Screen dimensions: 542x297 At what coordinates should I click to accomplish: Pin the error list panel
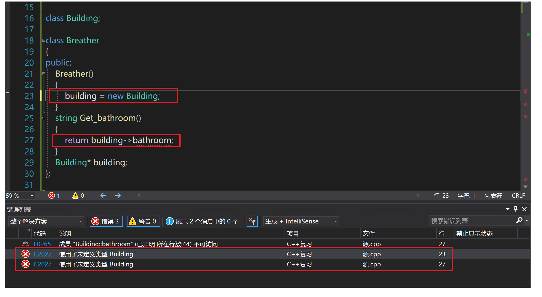pos(516,209)
